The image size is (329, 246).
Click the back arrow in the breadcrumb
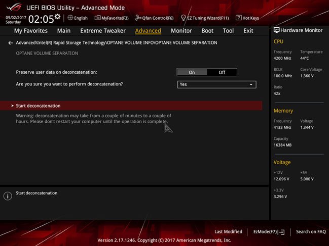tap(11, 43)
